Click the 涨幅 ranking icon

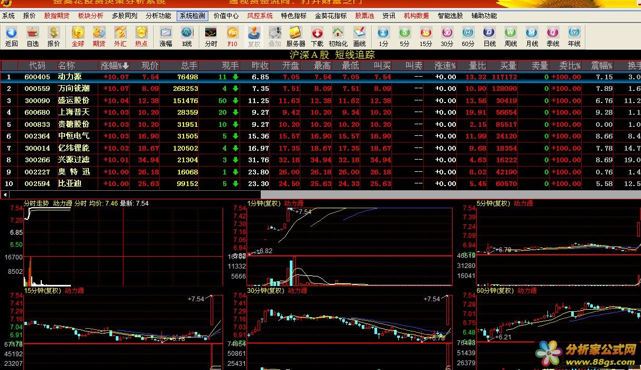(166, 36)
